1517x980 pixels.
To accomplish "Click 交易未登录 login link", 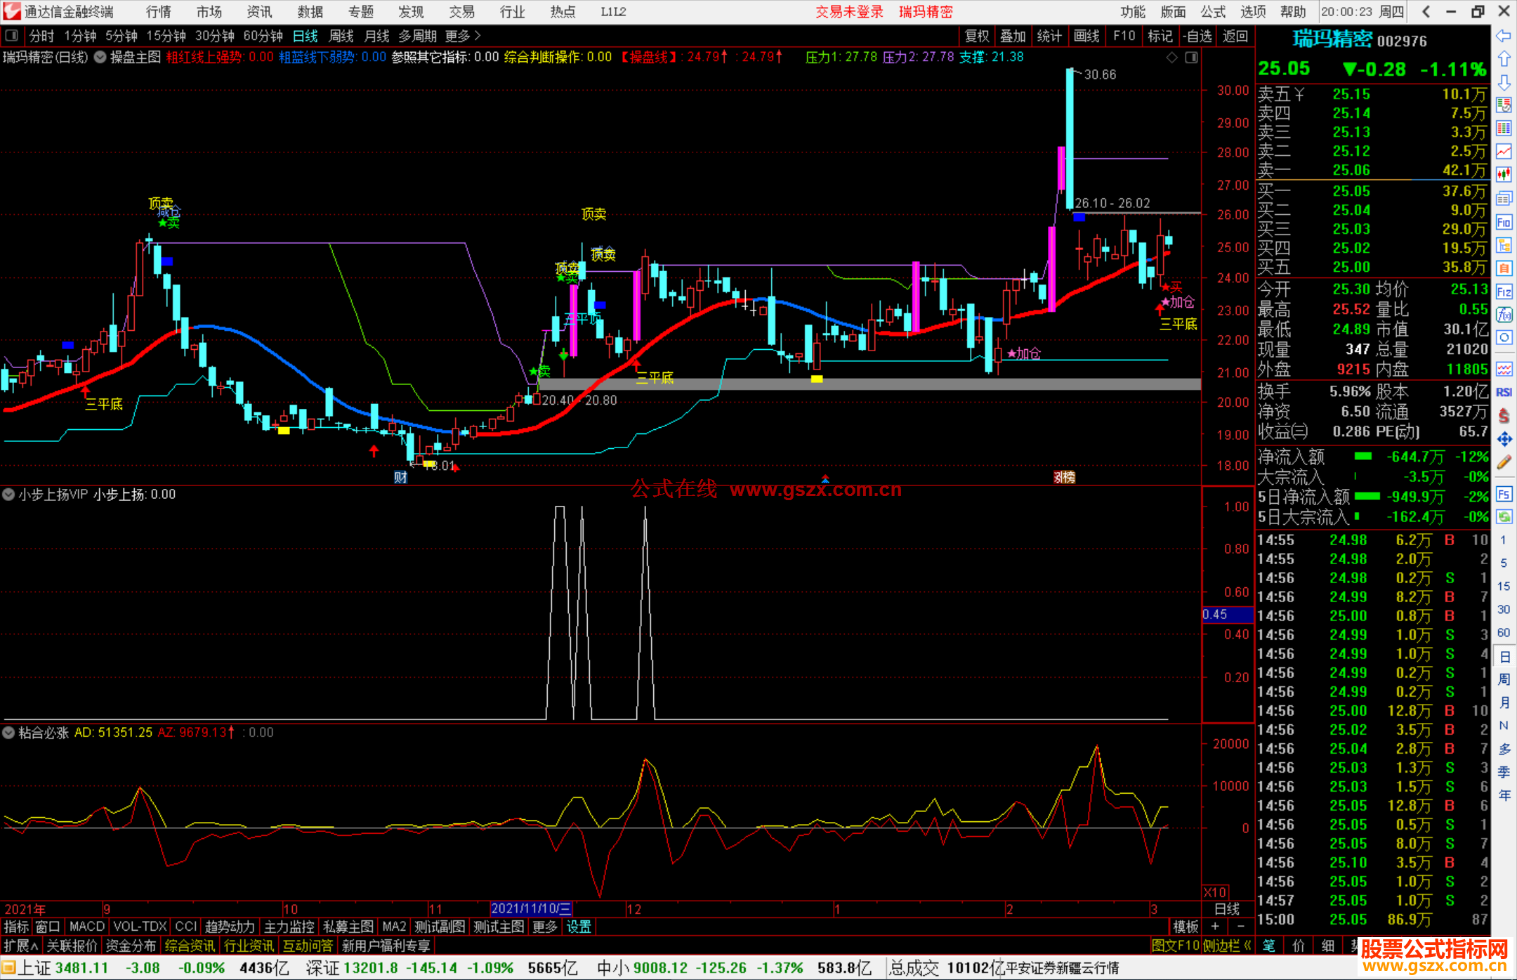I will [x=849, y=11].
